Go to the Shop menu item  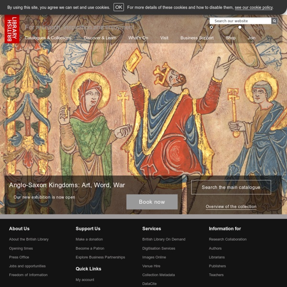click(x=231, y=38)
